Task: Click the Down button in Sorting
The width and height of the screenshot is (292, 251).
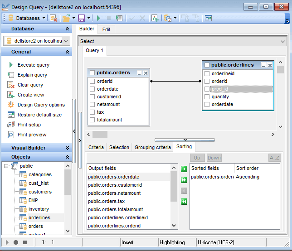Action: pos(214,158)
